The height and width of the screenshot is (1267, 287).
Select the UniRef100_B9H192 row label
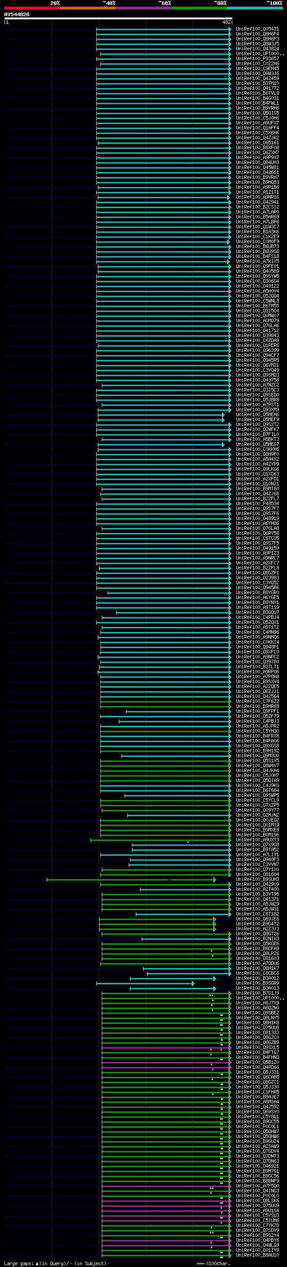(257, 751)
